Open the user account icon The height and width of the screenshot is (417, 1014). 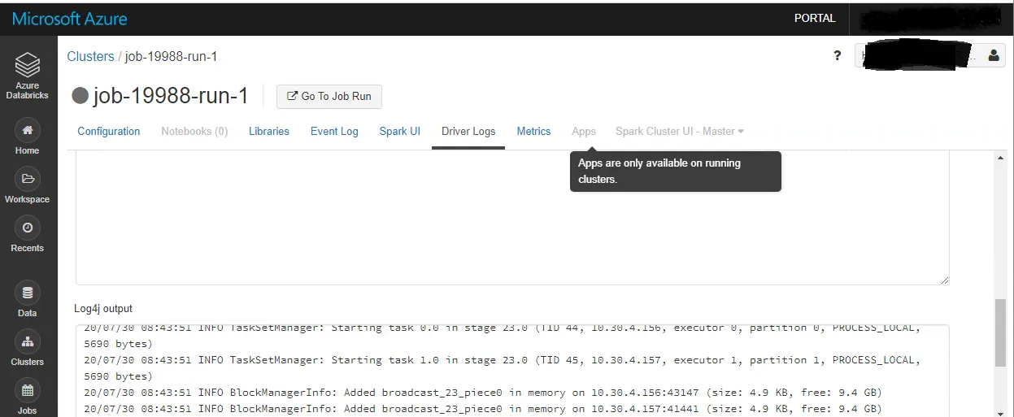pyautogui.click(x=994, y=56)
